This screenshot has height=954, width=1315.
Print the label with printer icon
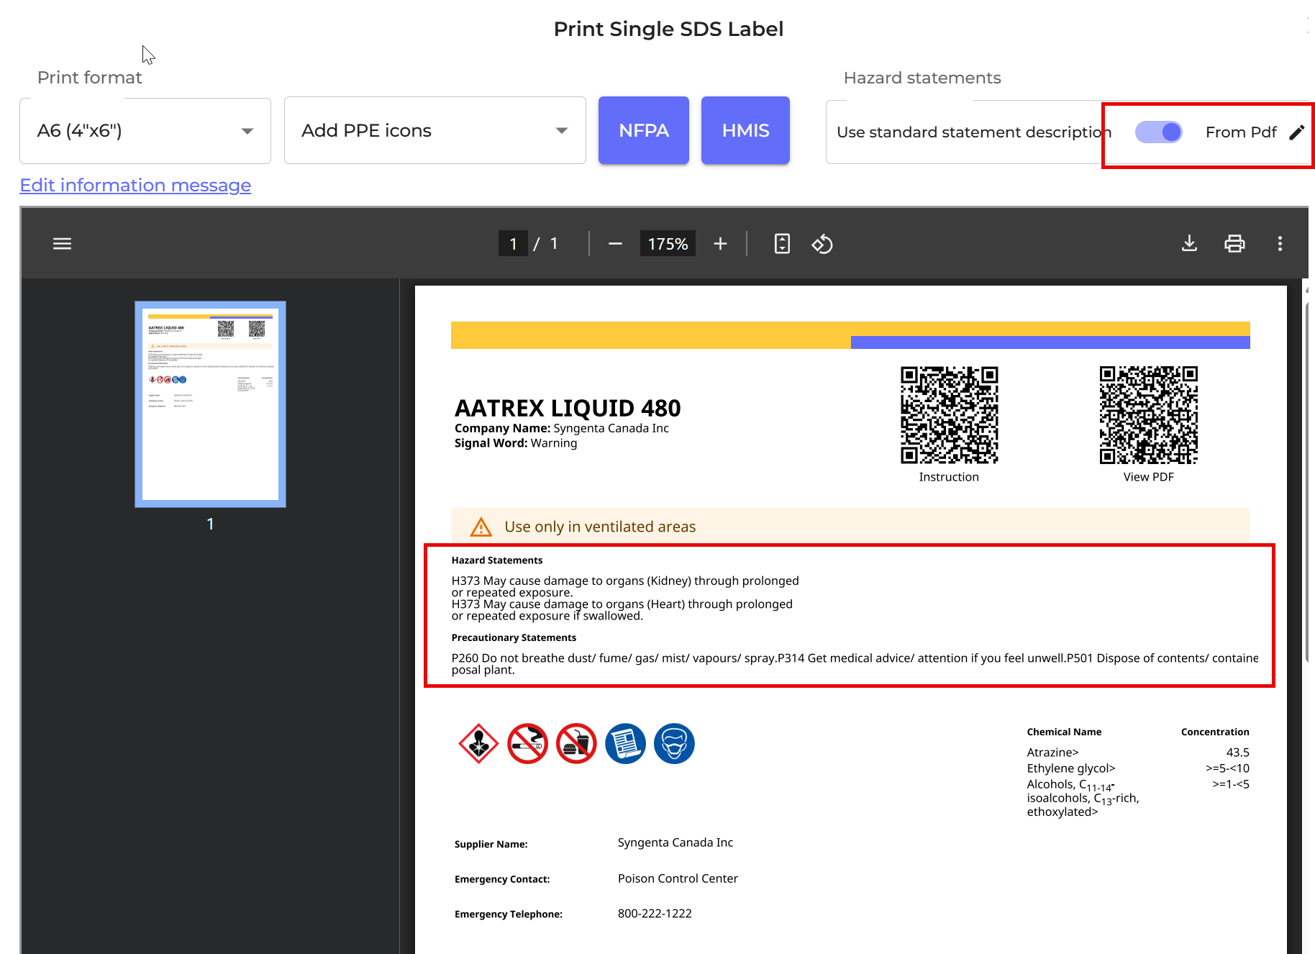(x=1234, y=243)
